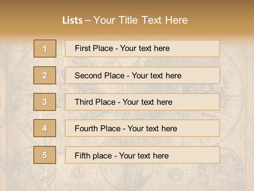Select the number 2 box

coord(45,75)
